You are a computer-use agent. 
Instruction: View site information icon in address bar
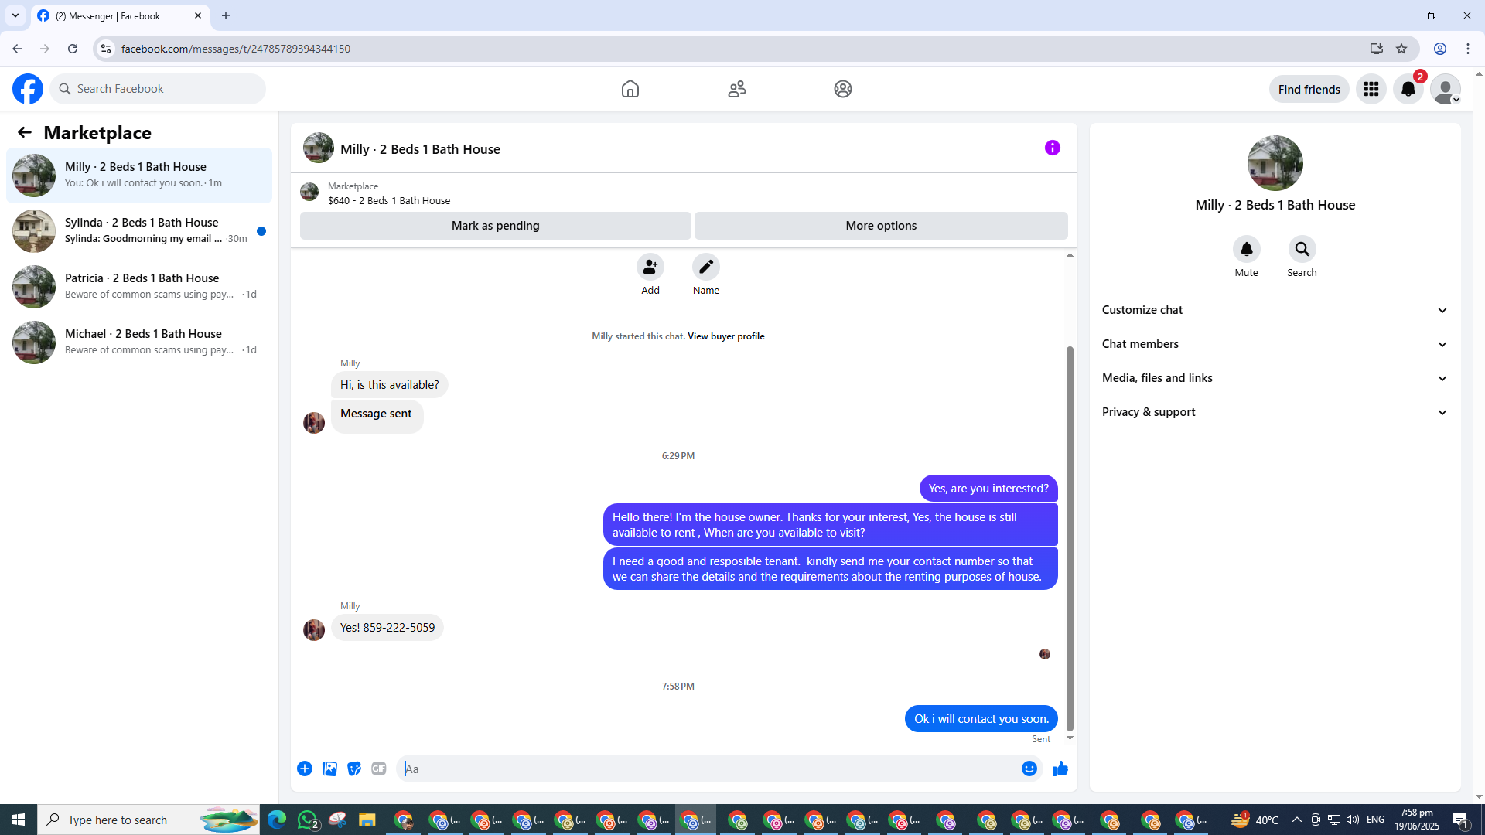[106, 49]
